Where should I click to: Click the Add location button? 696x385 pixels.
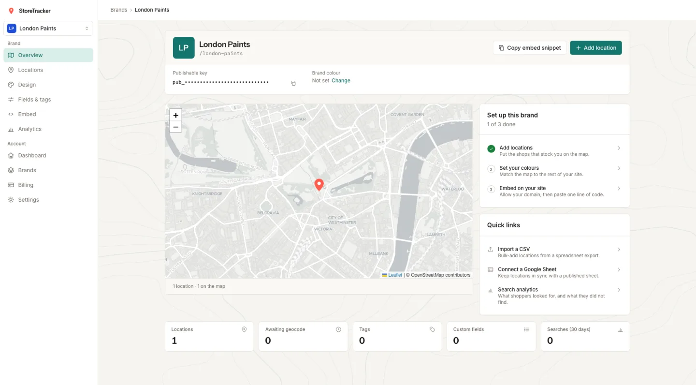(x=596, y=48)
